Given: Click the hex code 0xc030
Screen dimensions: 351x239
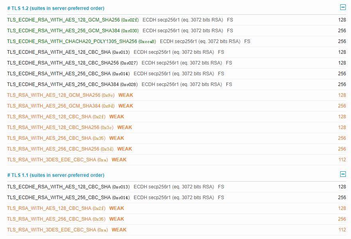Looking at the screenshot, I should pyautogui.click(x=130, y=31).
